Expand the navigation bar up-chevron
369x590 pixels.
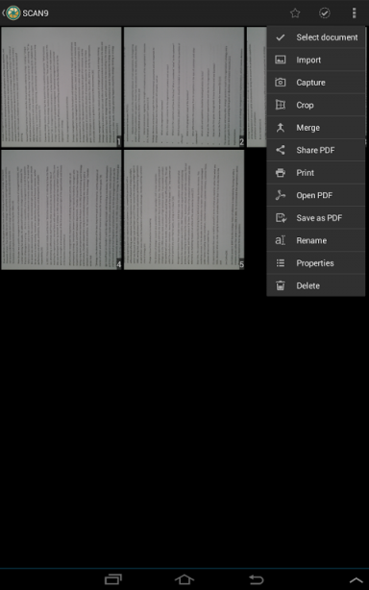coord(357,580)
